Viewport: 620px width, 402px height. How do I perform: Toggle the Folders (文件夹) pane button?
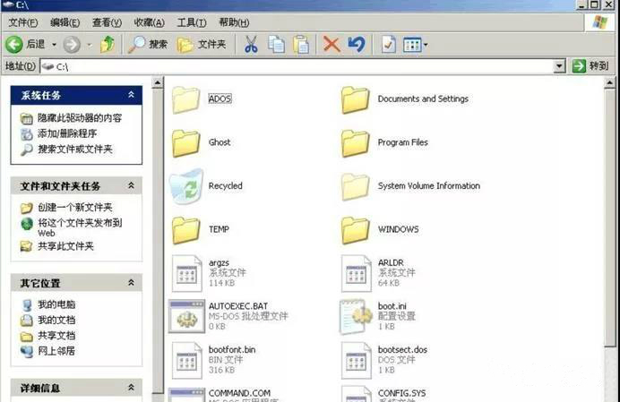(x=202, y=44)
